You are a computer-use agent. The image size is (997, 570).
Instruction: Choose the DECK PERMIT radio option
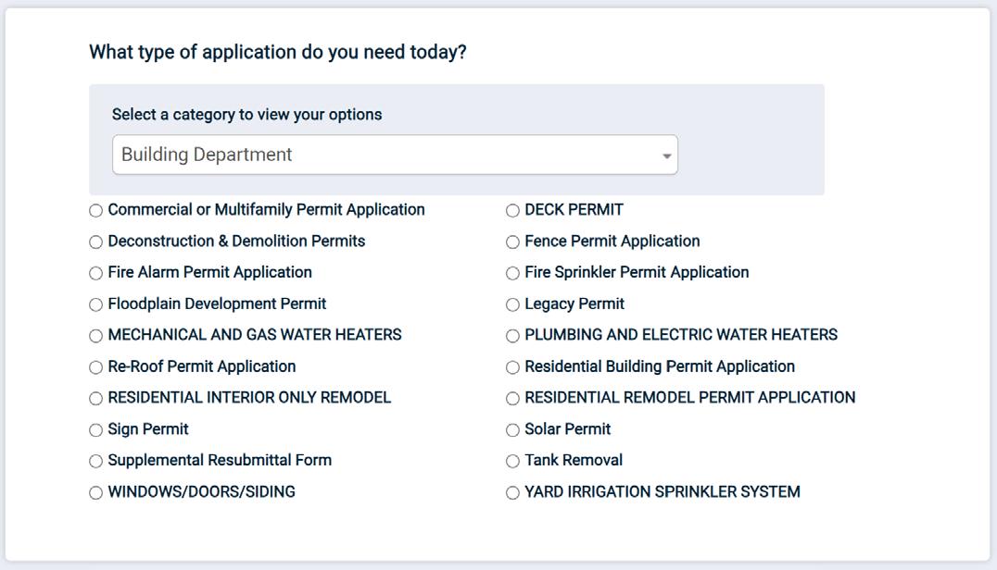click(x=513, y=211)
